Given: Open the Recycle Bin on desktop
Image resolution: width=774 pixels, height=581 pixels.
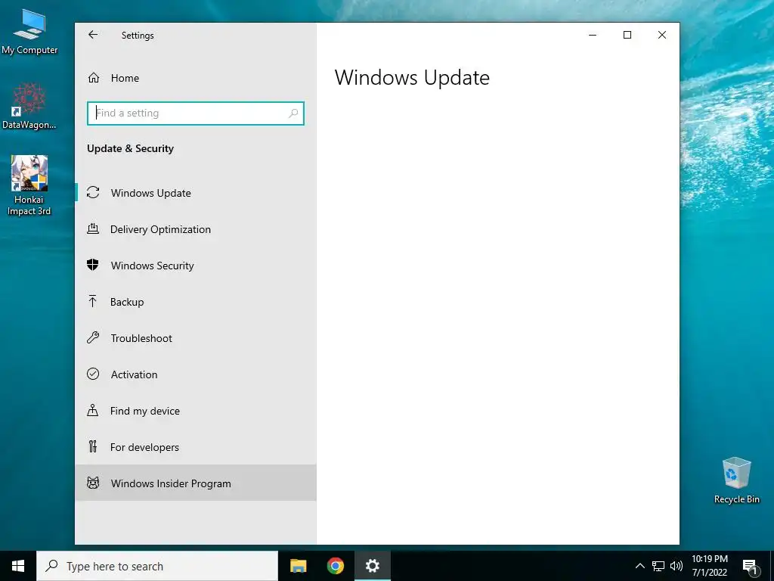Looking at the screenshot, I should coord(736,480).
